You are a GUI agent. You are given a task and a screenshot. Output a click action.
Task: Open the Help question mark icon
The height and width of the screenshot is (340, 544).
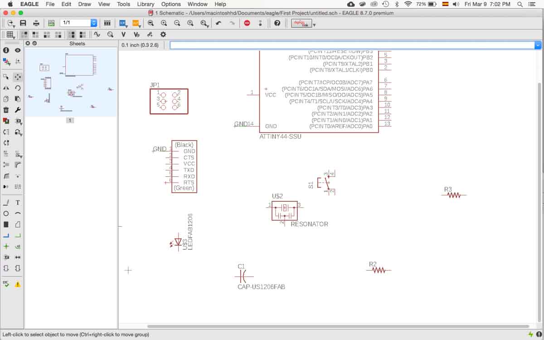tap(277, 23)
